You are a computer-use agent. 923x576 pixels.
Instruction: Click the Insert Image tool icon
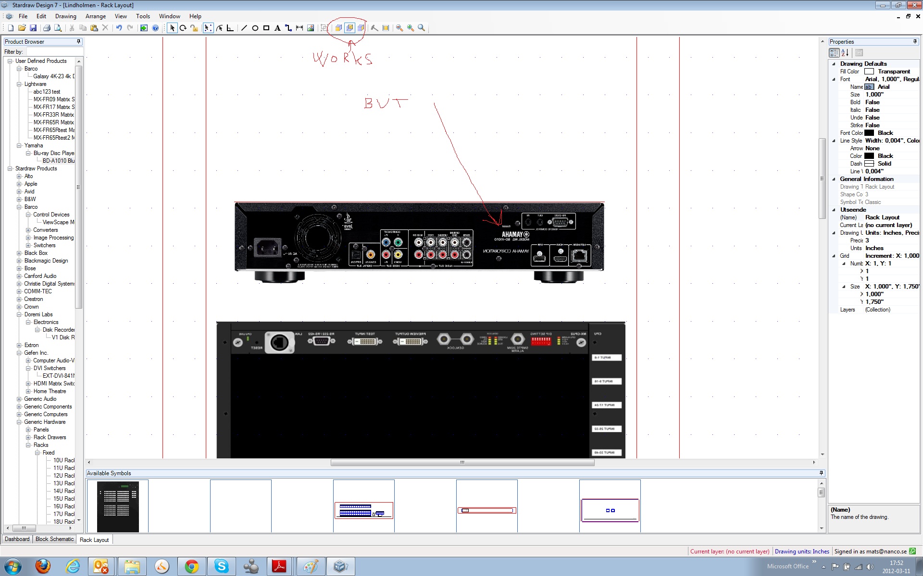click(x=311, y=28)
